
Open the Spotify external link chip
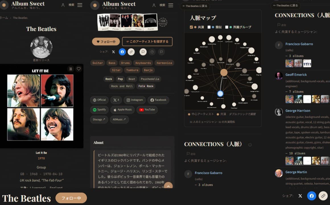(x=99, y=110)
